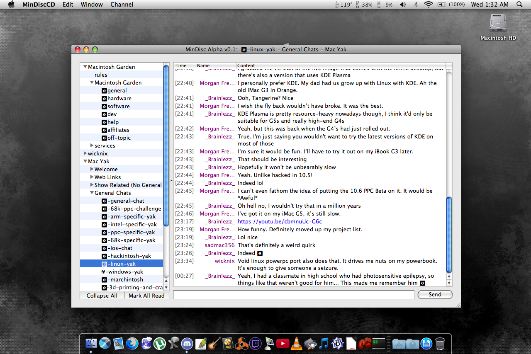Click the message text input field
The width and height of the screenshot is (531, 354).
point(294,295)
